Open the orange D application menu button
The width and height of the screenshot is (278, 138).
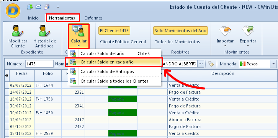pos(13,11)
